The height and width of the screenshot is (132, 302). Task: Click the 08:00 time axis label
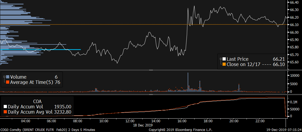(77, 121)
